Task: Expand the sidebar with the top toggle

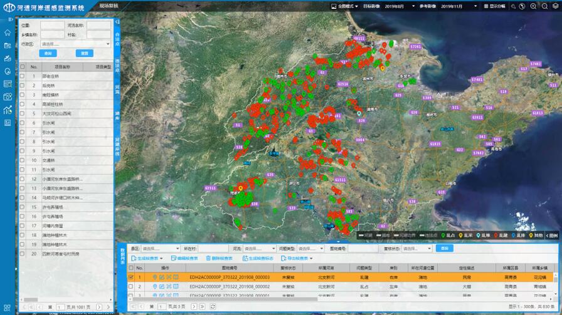Action: click(x=11, y=19)
